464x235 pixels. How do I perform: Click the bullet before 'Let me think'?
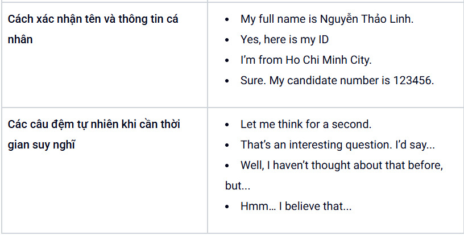point(227,125)
